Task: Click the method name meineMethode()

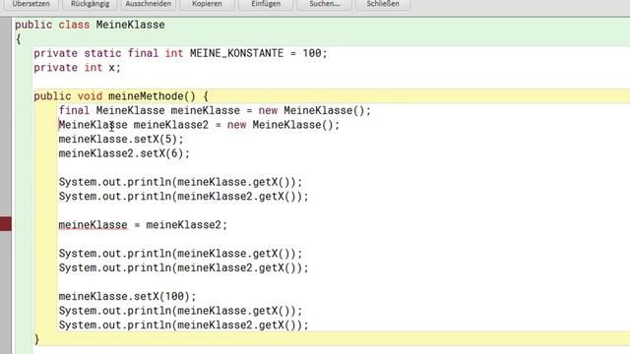Action: coord(152,96)
